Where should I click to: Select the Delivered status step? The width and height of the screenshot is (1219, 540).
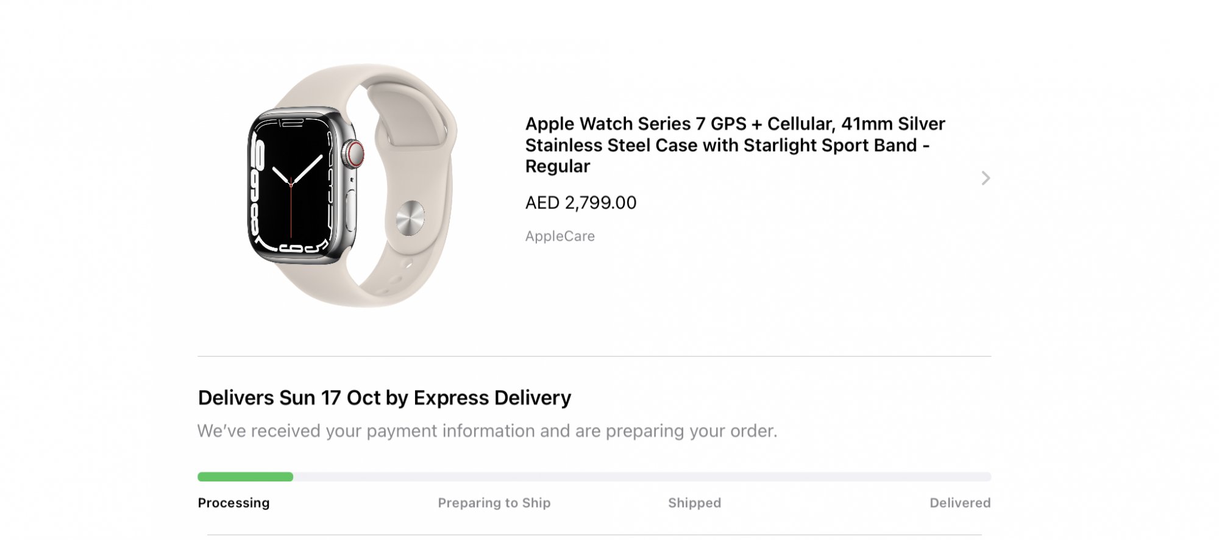pyautogui.click(x=959, y=503)
